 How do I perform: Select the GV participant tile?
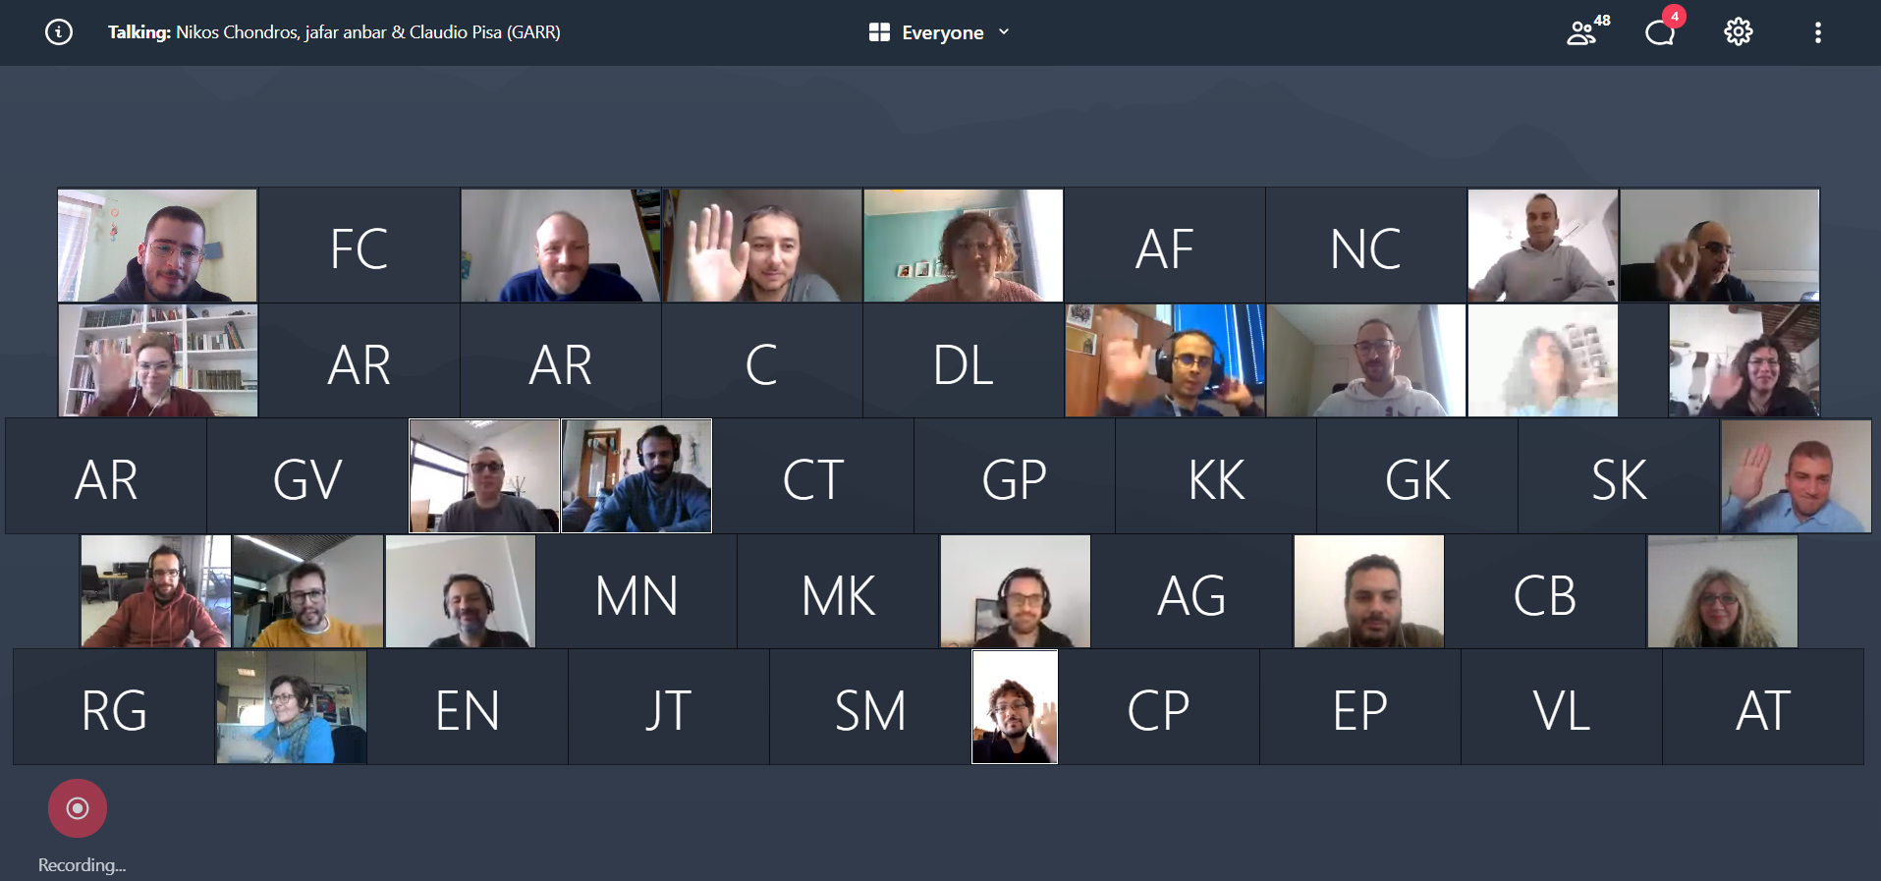tap(307, 476)
